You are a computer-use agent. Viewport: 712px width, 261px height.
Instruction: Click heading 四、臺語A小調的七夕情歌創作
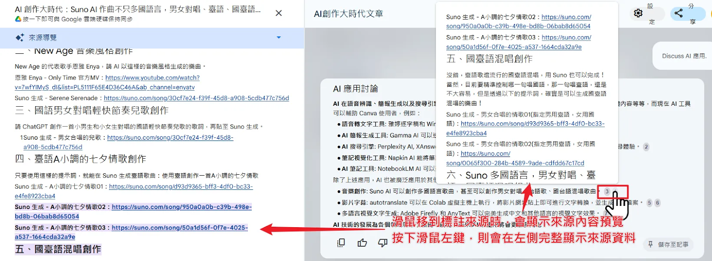point(81,159)
